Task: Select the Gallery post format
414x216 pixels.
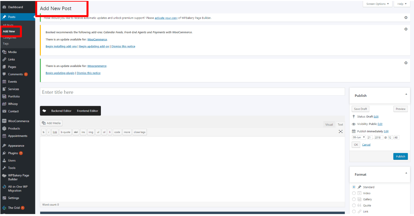Action: tap(354, 199)
